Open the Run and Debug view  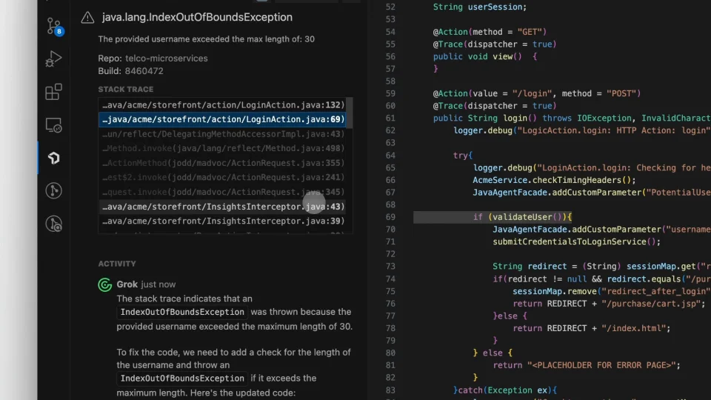(53, 59)
